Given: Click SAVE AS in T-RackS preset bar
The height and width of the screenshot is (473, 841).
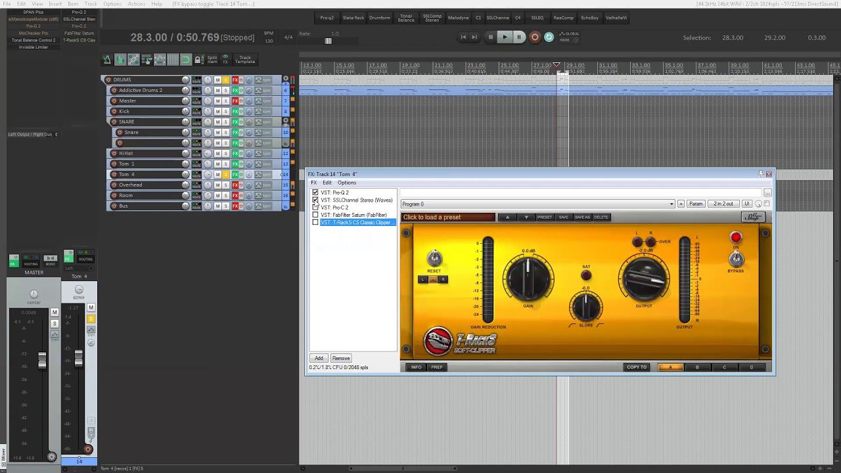Looking at the screenshot, I should tap(582, 217).
